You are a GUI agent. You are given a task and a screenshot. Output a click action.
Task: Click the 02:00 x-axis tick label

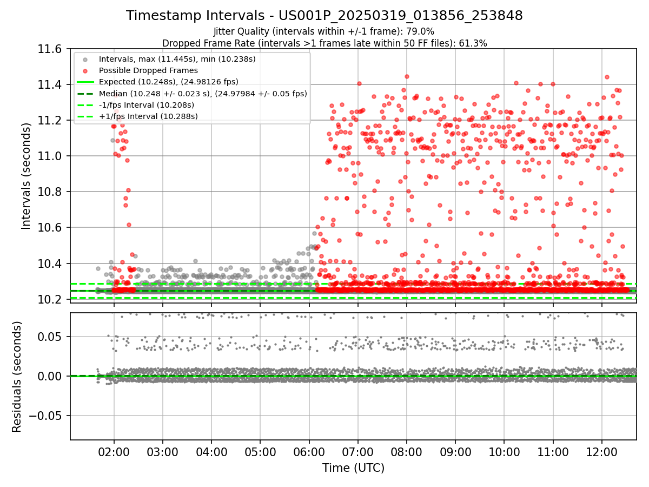[114, 452]
